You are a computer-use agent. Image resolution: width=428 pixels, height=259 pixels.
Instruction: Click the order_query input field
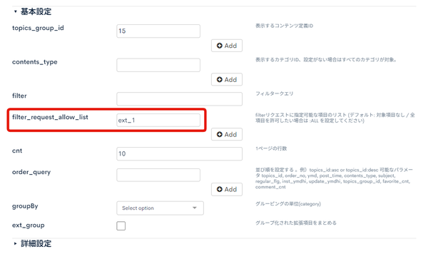(x=158, y=175)
